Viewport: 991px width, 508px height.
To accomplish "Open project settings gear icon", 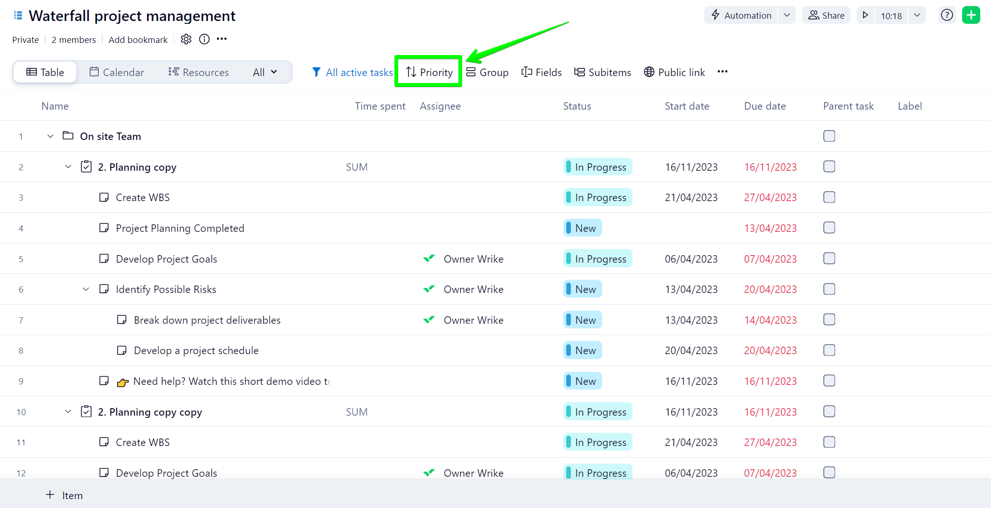I will click(186, 39).
